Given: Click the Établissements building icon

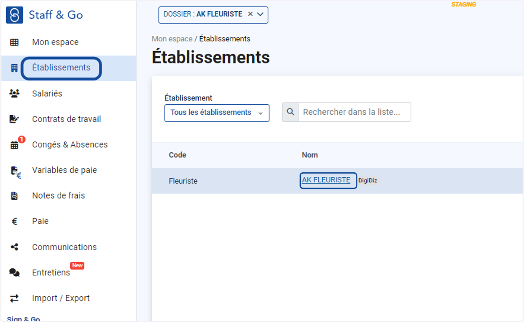Looking at the screenshot, I should [x=14, y=68].
